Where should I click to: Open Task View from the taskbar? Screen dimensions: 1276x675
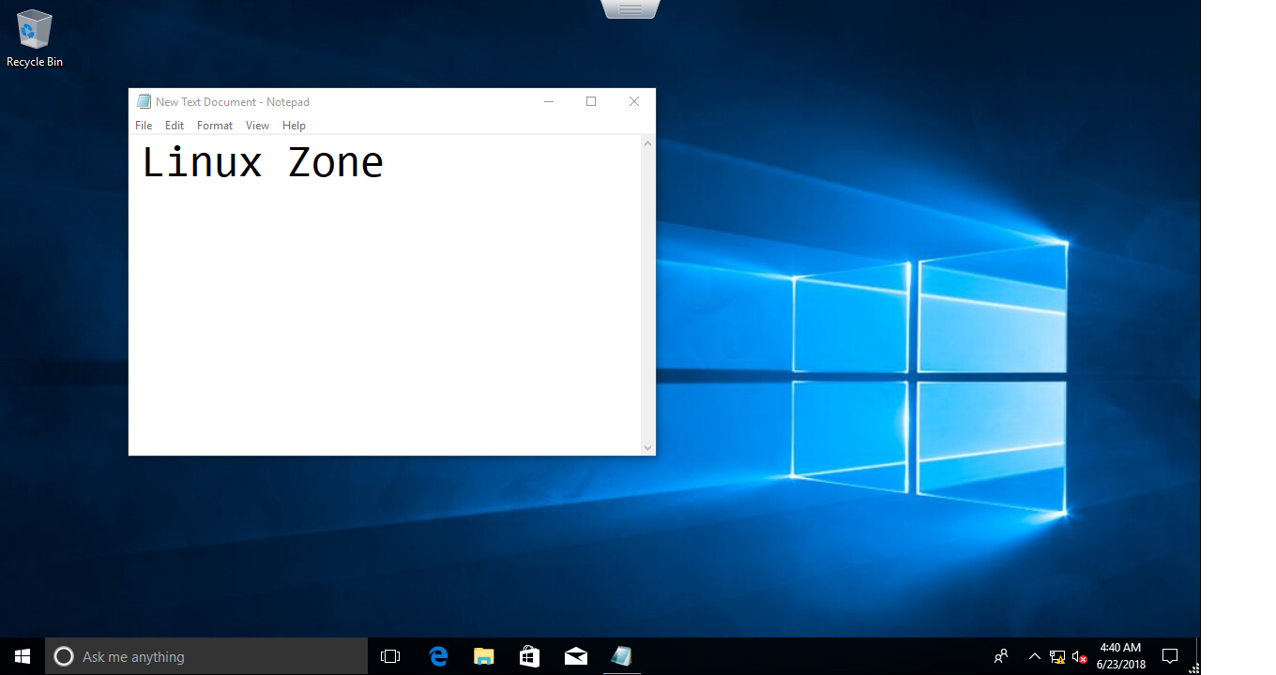[390, 656]
